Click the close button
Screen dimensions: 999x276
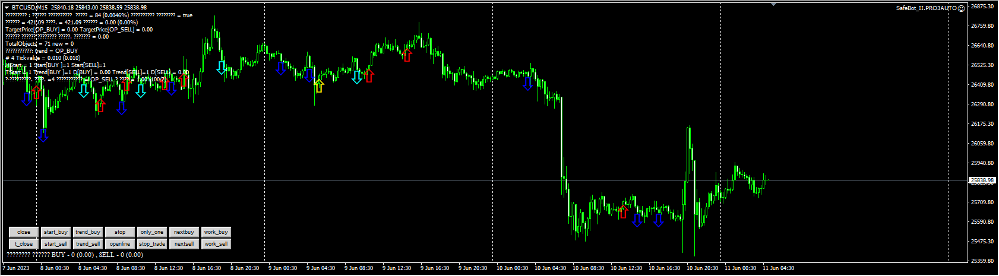(24, 232)
